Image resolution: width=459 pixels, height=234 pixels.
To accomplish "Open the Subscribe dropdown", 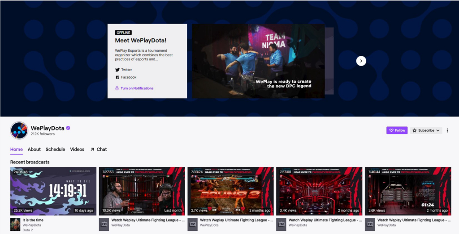I will (x=426, y=130).
